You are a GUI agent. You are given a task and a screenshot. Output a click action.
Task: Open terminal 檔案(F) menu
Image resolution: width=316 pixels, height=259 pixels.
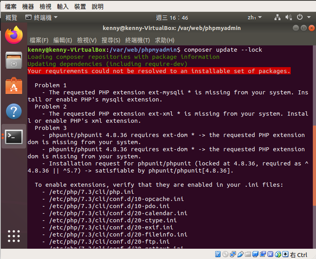coord(39,40)
